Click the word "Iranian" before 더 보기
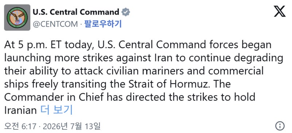Screen dimensions: 292x133 (x=20, y=110)
